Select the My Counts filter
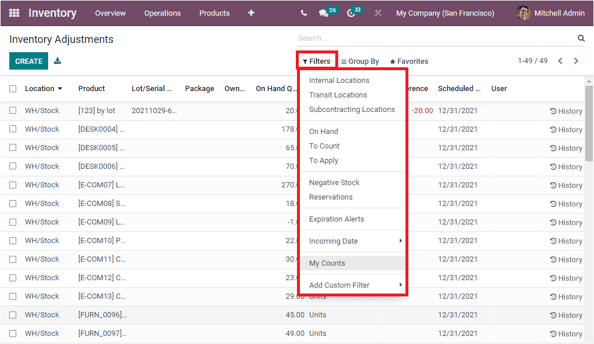This screenshot has width=594, height=344. coord(327,263)
